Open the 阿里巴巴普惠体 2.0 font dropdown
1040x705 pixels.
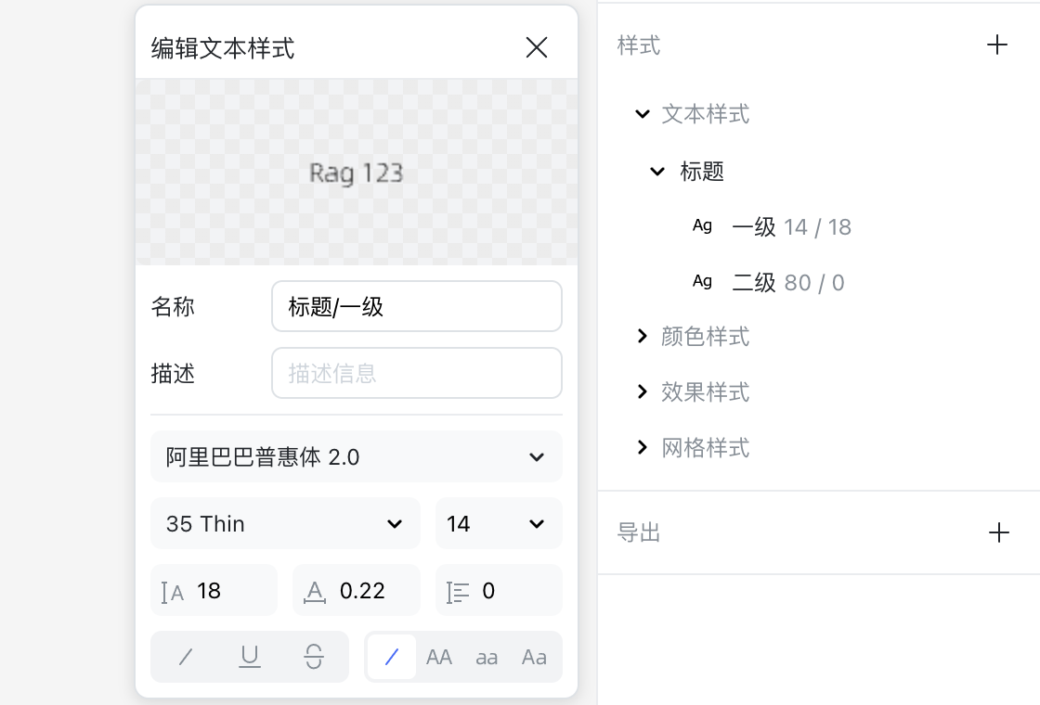pyautogui.click(x=356, y=456)
